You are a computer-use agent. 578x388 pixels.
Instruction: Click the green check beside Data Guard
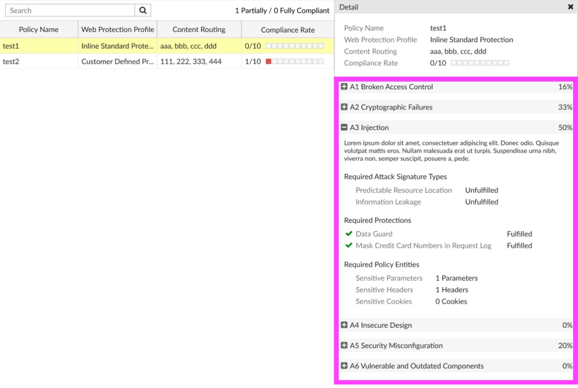click(349, 234)
